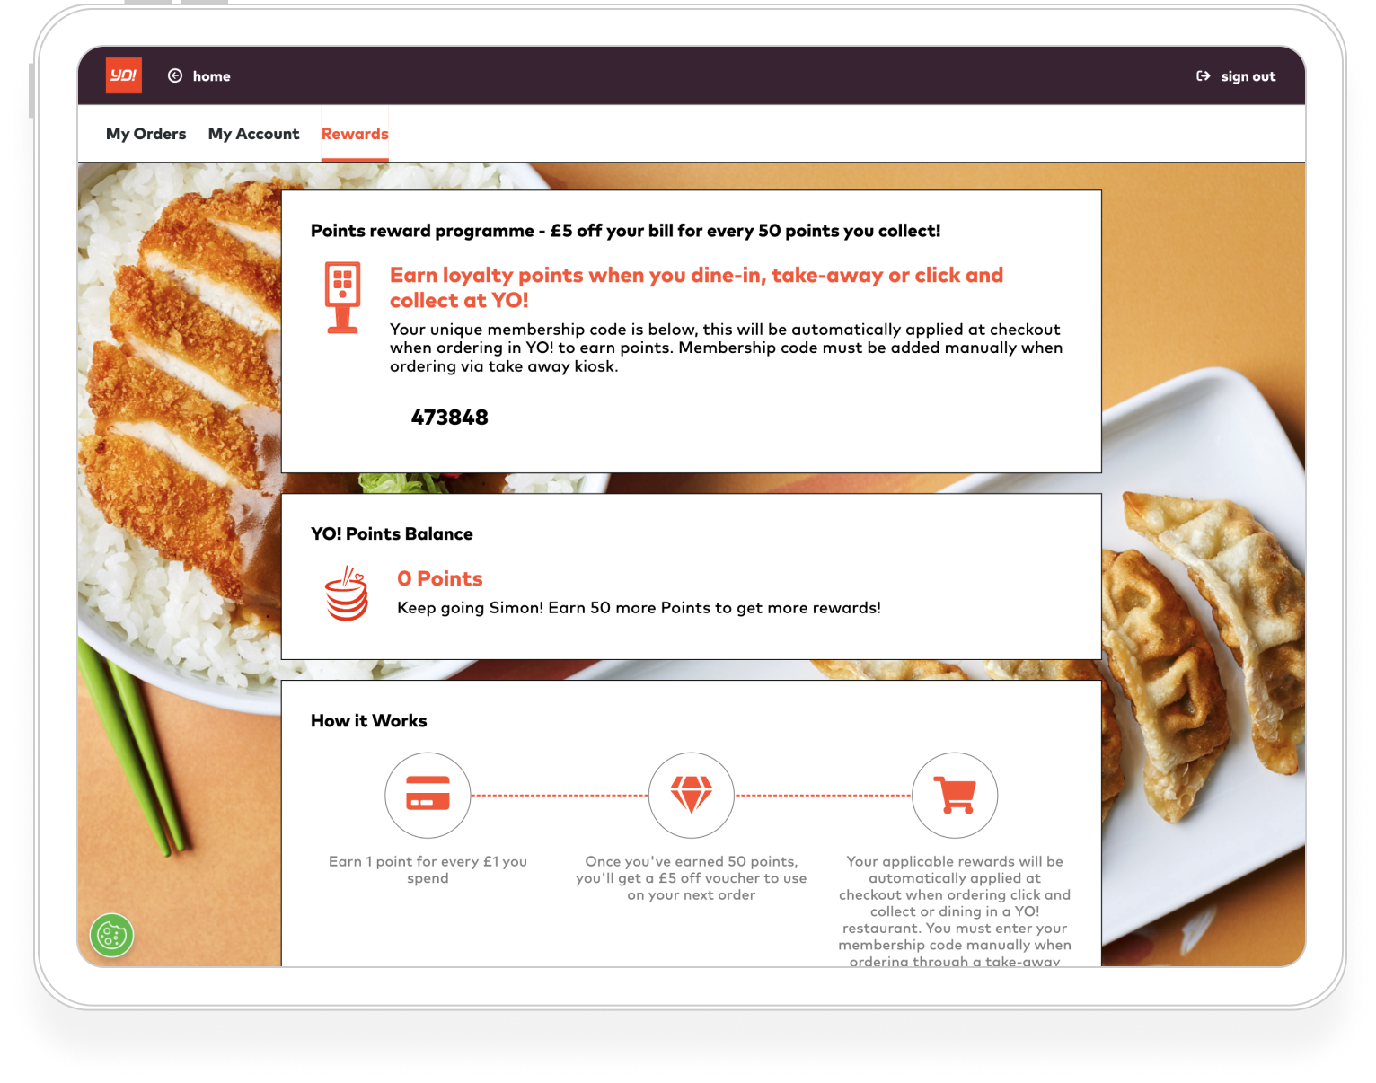This screenshot has height=1083, width=1376.
Task: Open the My Account tab
Action: (253, 134)
